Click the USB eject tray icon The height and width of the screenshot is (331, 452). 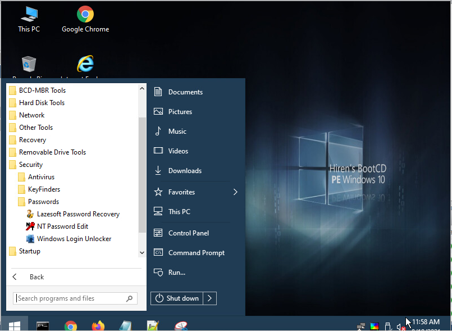[x=388, y=327]
